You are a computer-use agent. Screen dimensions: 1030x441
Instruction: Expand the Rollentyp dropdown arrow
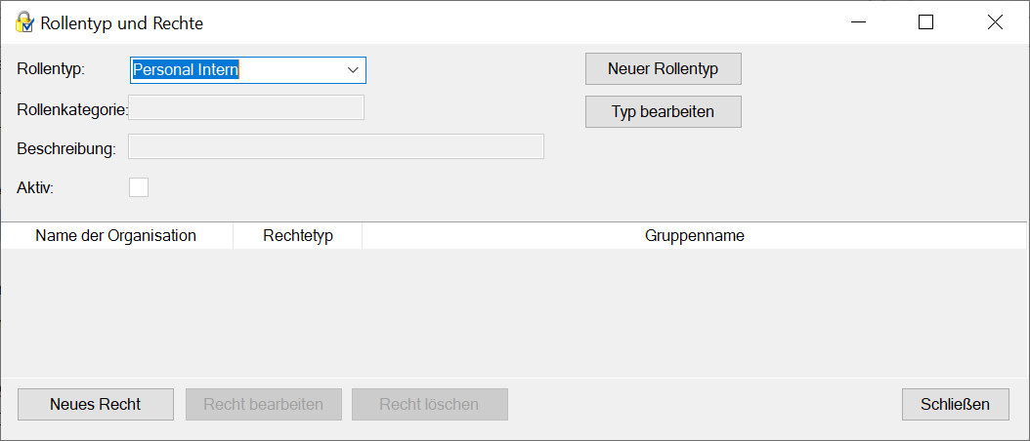pos(353,69)
